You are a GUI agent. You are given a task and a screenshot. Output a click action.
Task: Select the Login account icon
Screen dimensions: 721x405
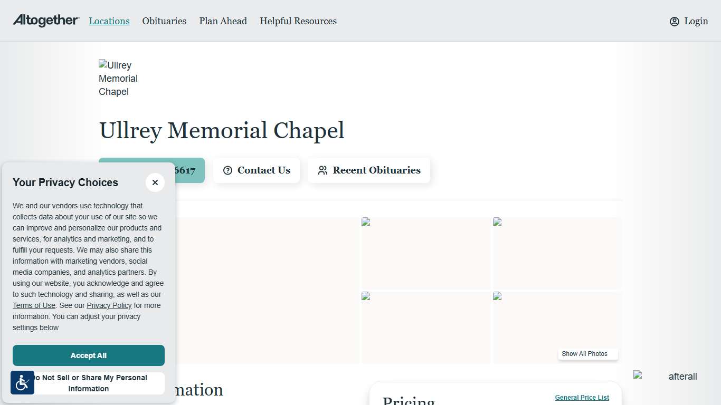(x=674, y=21)
